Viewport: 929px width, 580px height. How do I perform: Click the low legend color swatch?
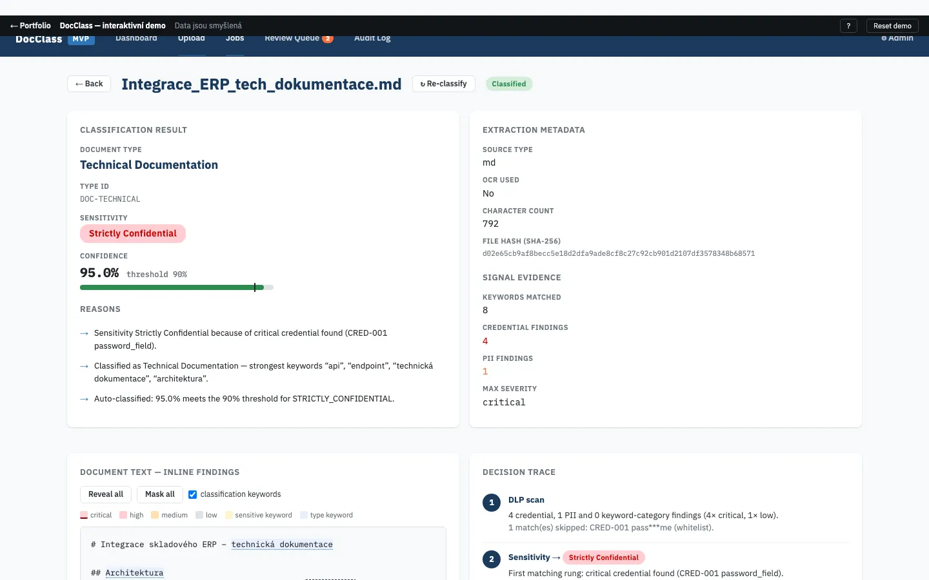coord(199,515)
